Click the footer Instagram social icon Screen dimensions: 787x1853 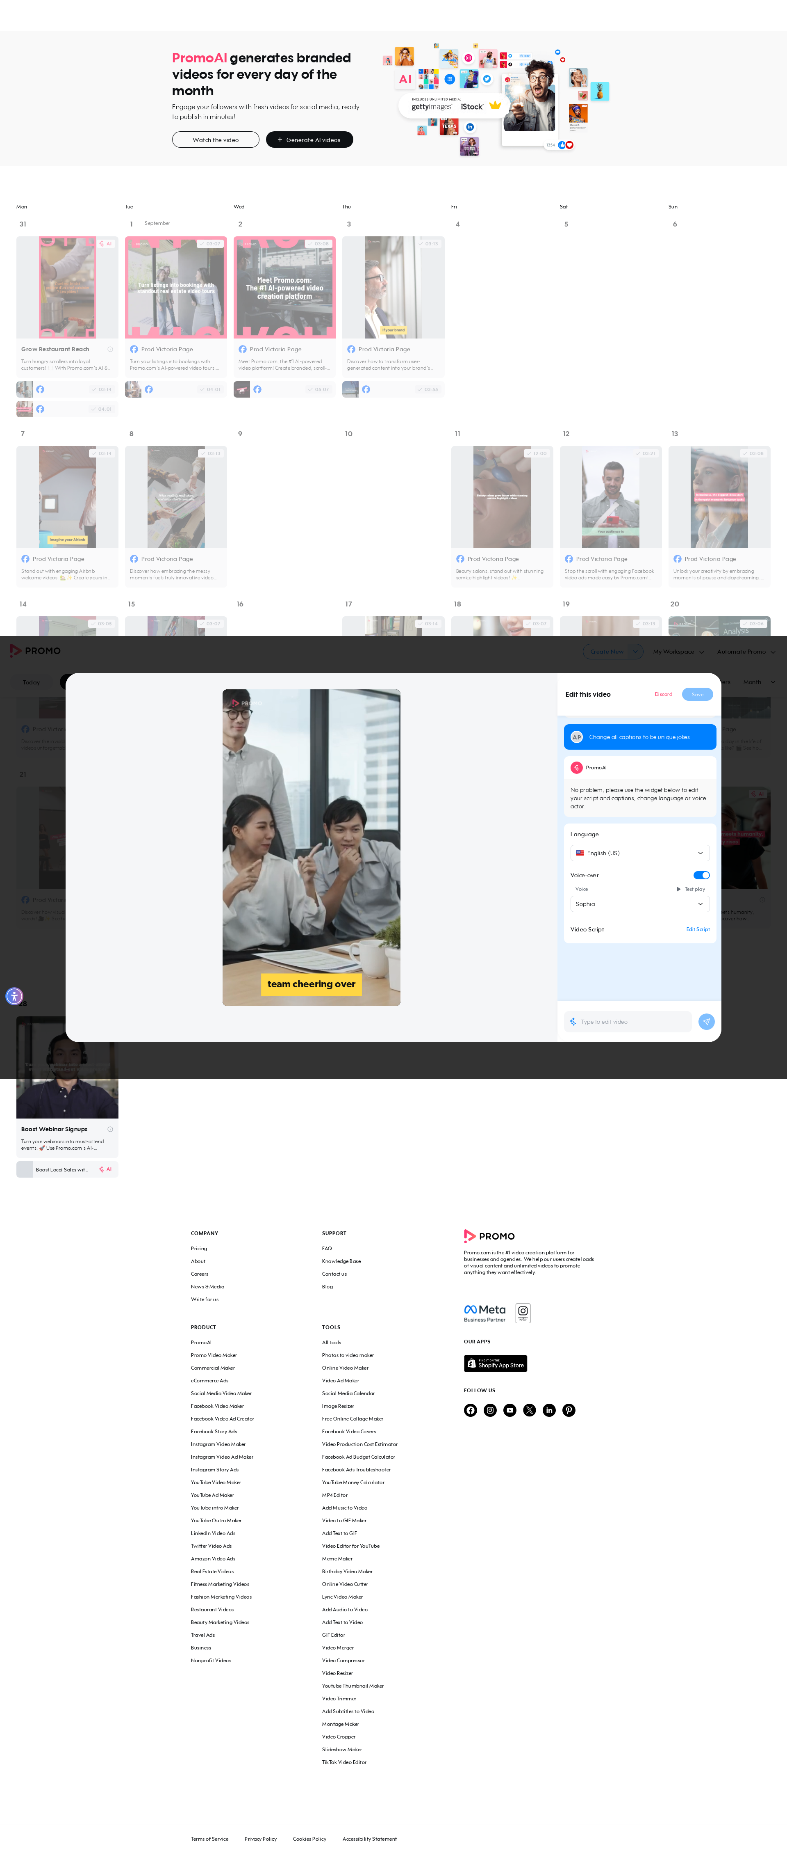tap(490, 1410)
